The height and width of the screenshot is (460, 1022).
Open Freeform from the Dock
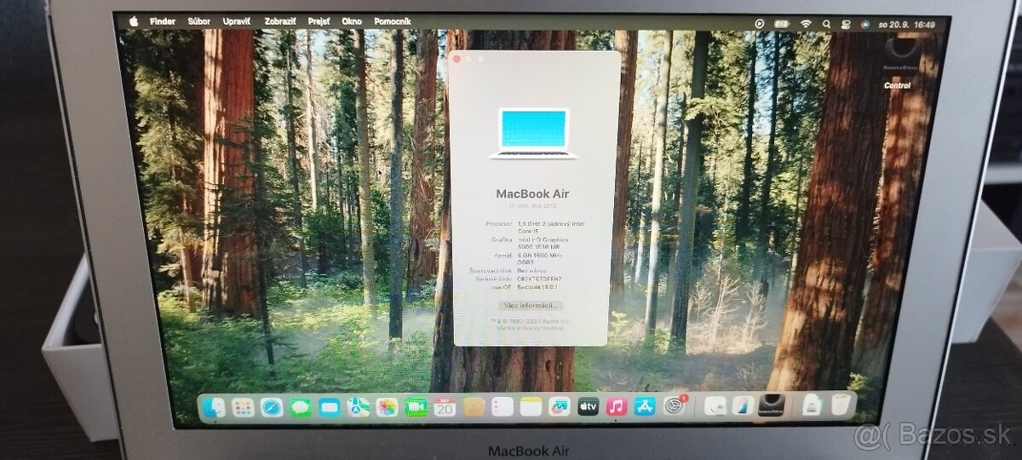point(560,407)
